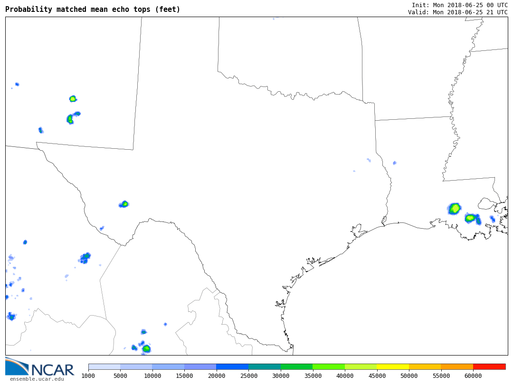
Task: Click the storm cell at bottom edge in Mexico
Action: [x=146, y=349]
